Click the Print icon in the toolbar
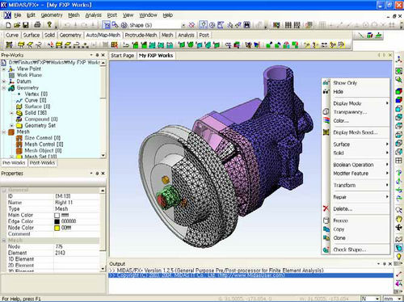Screen dimensions: 404x302 pos(37,25)
